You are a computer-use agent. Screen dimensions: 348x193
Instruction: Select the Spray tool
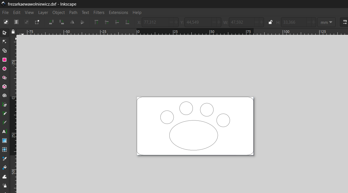pyautogui.click(x=4, y=185)
